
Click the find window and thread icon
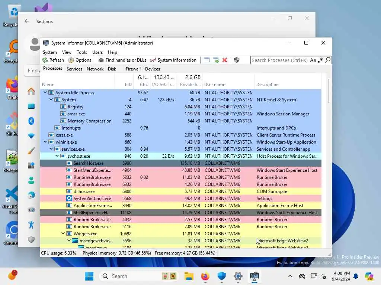tap(215, 60)
